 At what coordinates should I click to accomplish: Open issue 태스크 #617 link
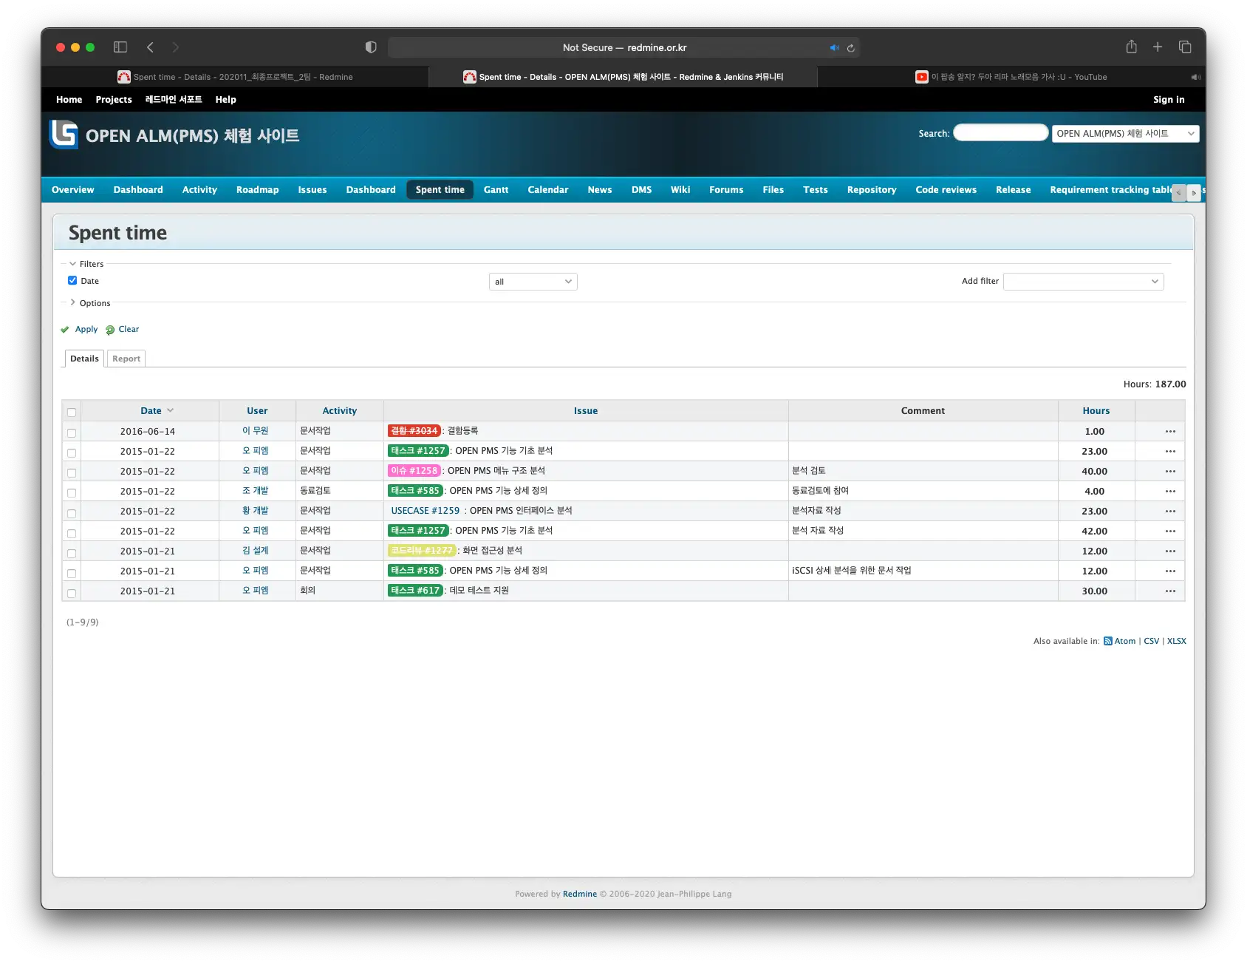coord(415,591)
